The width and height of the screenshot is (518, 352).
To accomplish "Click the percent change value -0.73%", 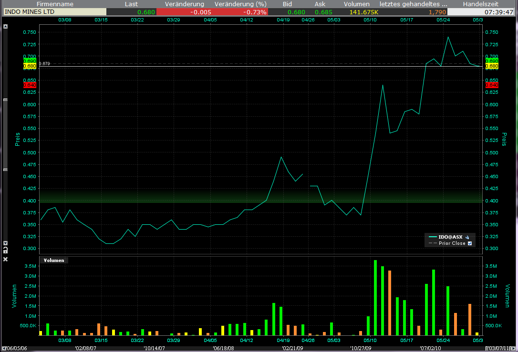I will 255,12.
